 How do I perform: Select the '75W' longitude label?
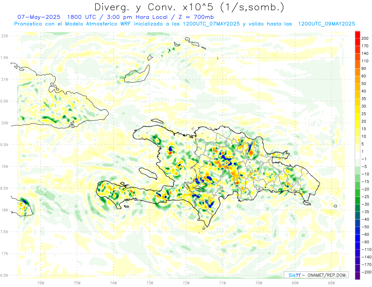pos(77,283)
